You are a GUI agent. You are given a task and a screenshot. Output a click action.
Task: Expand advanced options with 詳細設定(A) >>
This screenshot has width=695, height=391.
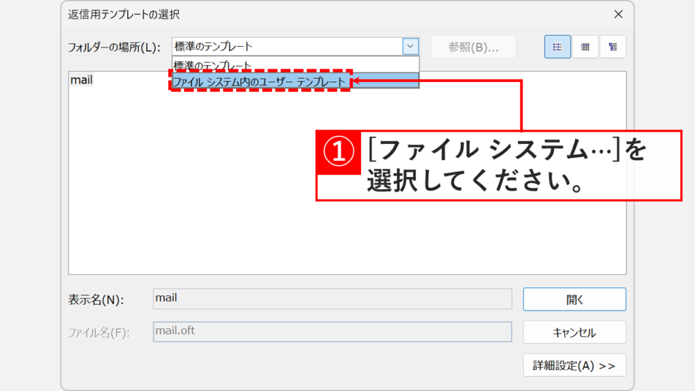574,365
